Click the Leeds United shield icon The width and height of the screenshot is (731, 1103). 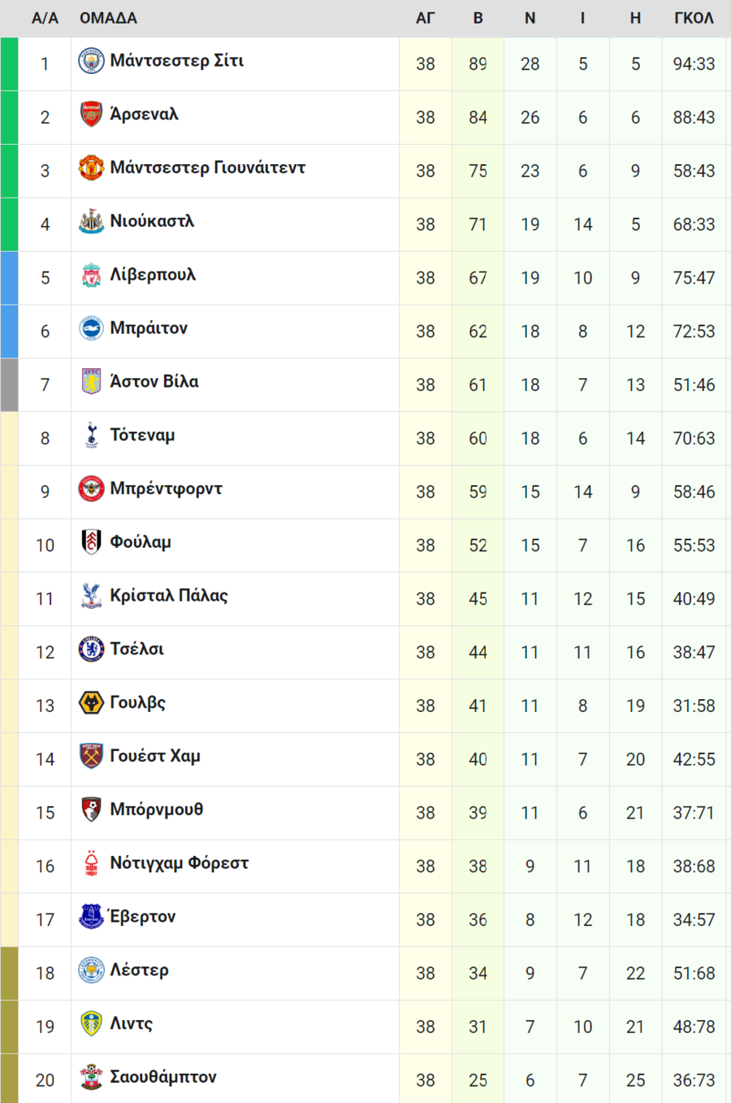tap(91, 1024)
